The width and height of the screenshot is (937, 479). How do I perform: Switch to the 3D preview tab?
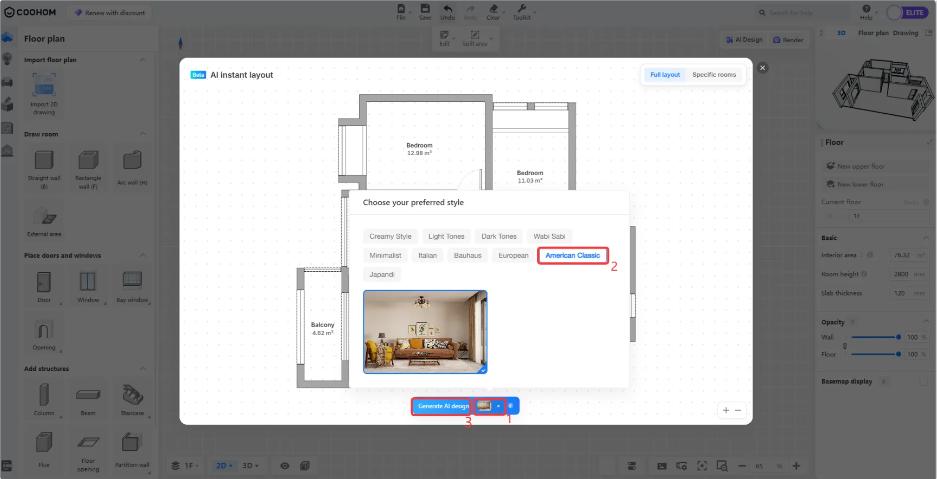point(841,33)
